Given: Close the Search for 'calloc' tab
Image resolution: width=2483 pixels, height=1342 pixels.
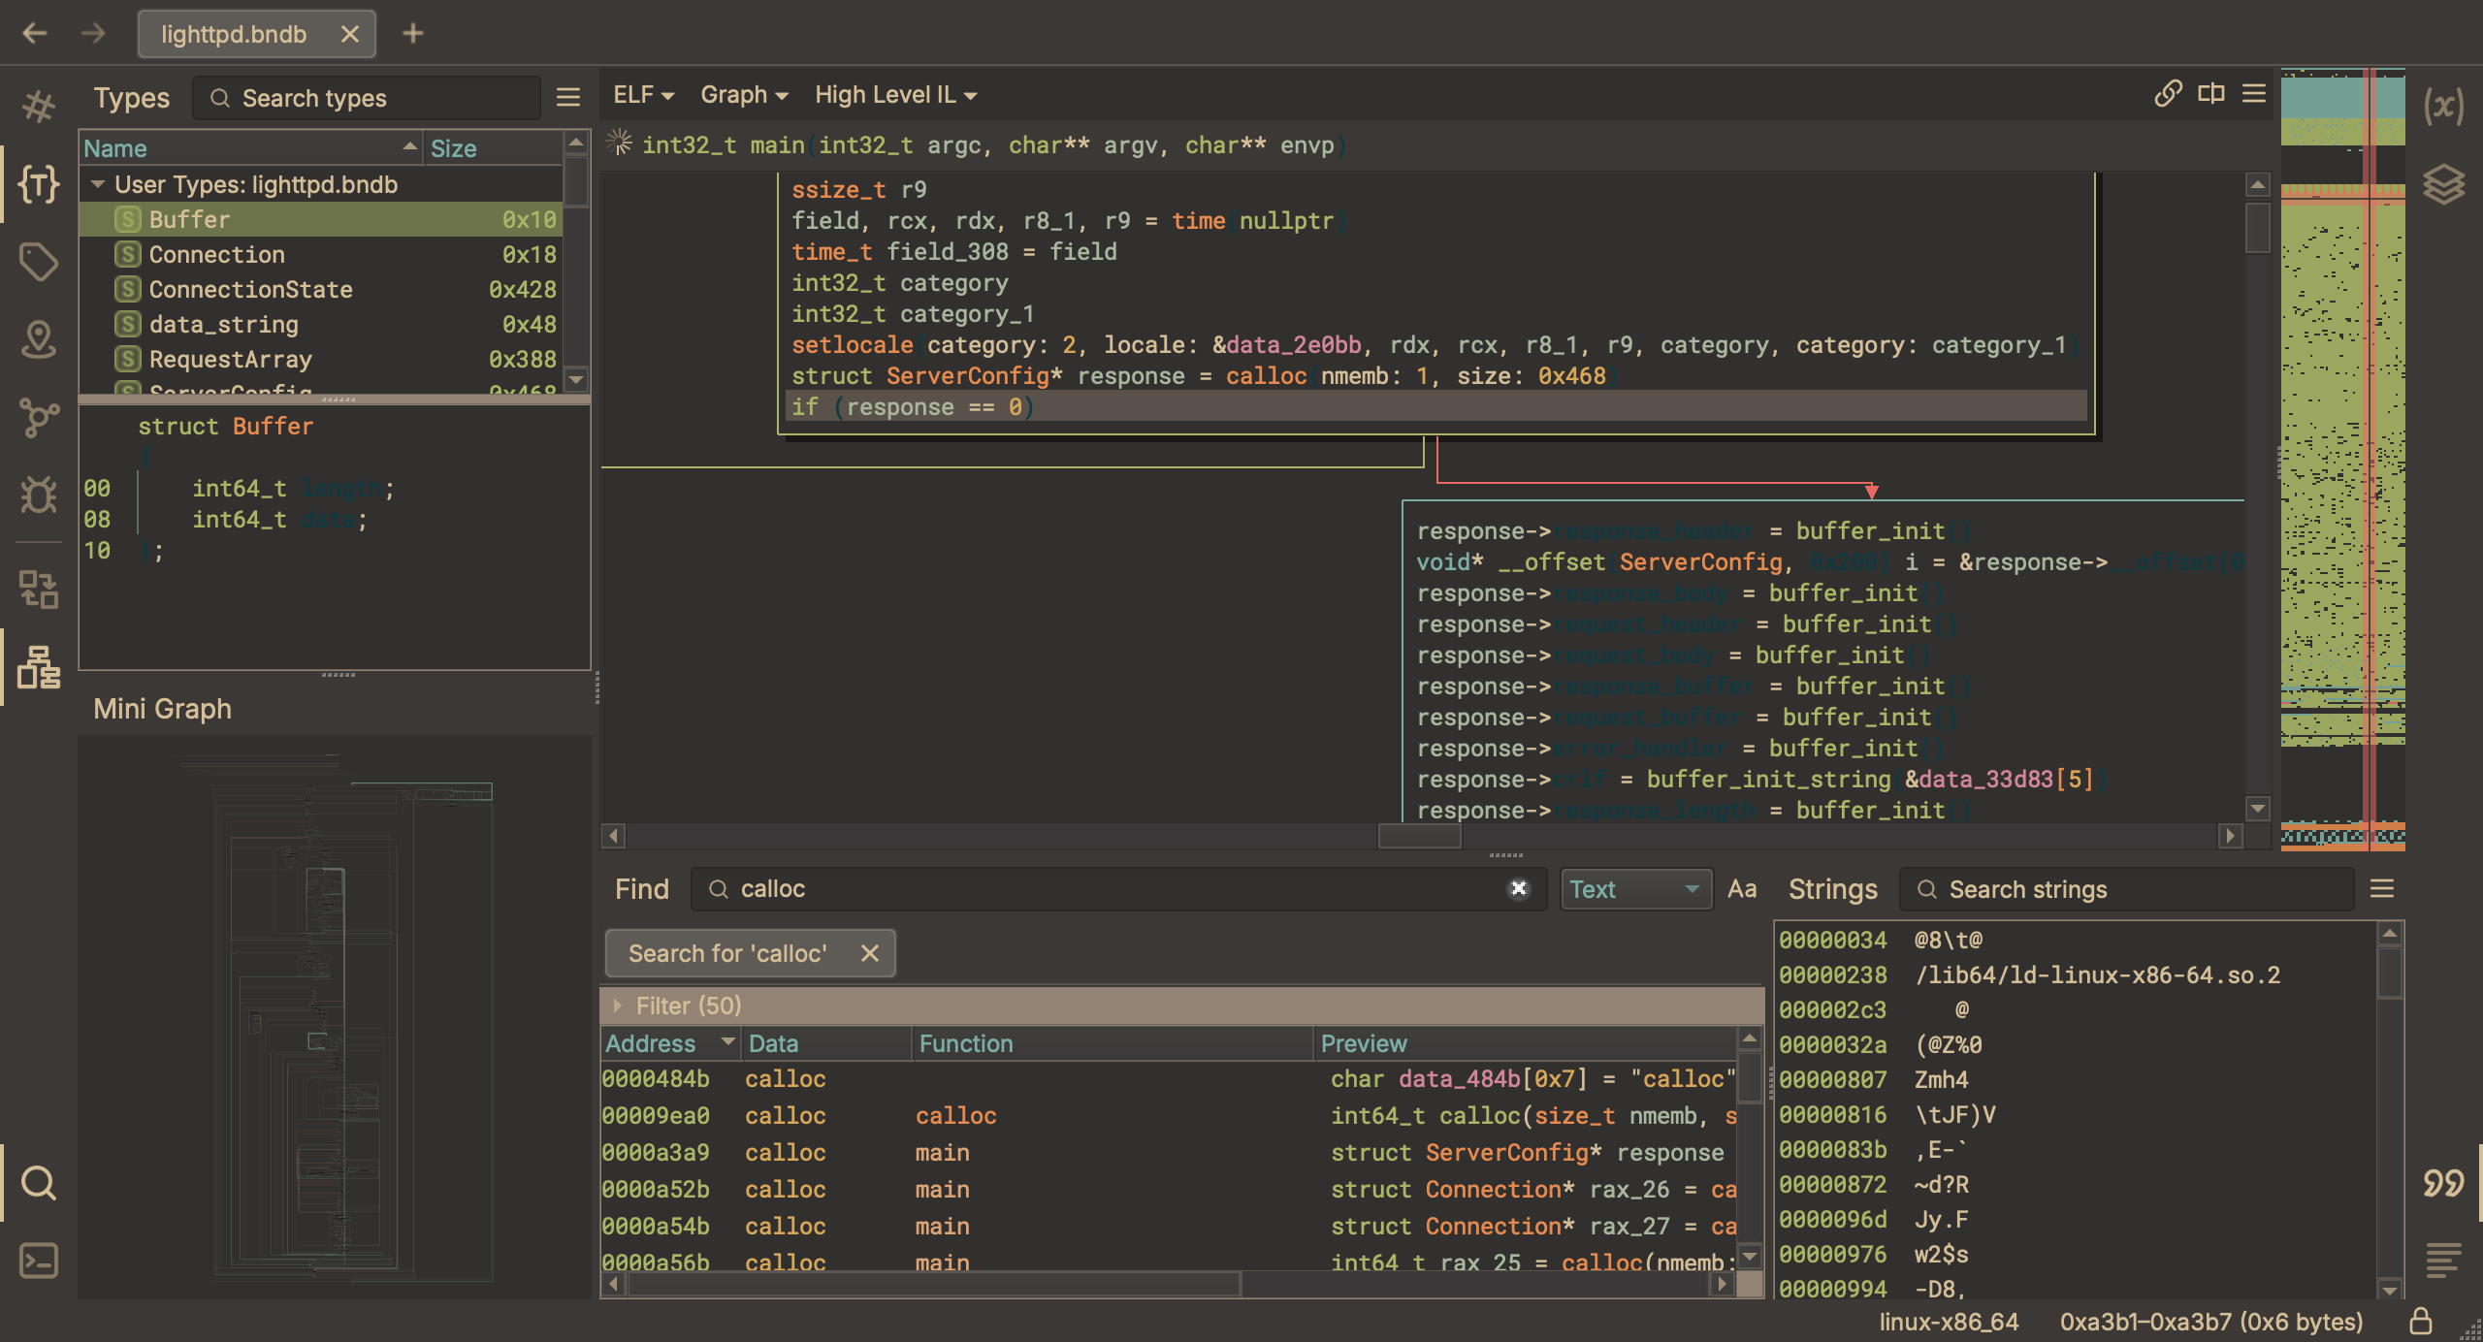Looking at the screenshot, I should coord(870,953).
